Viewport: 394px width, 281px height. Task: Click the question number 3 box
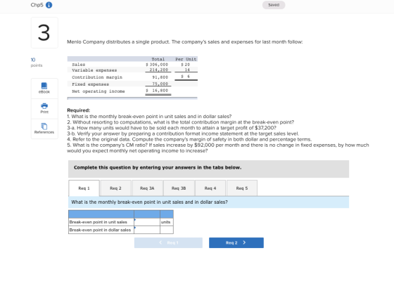[x=44, y=32]
